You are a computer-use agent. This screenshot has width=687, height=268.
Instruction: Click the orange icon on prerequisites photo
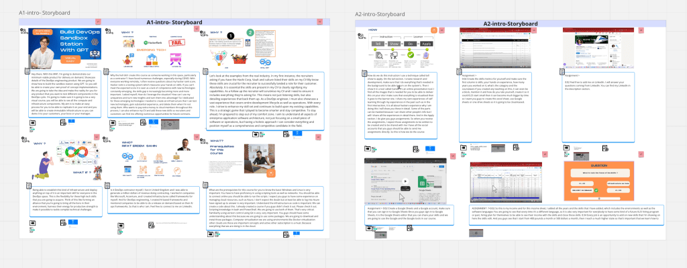271,173
